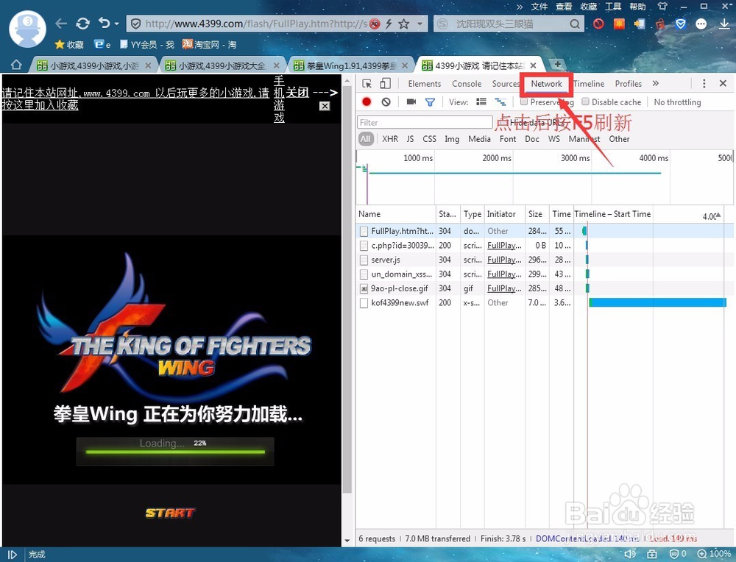
Task: Click the skin (shirt) icon
Action: 662,7
